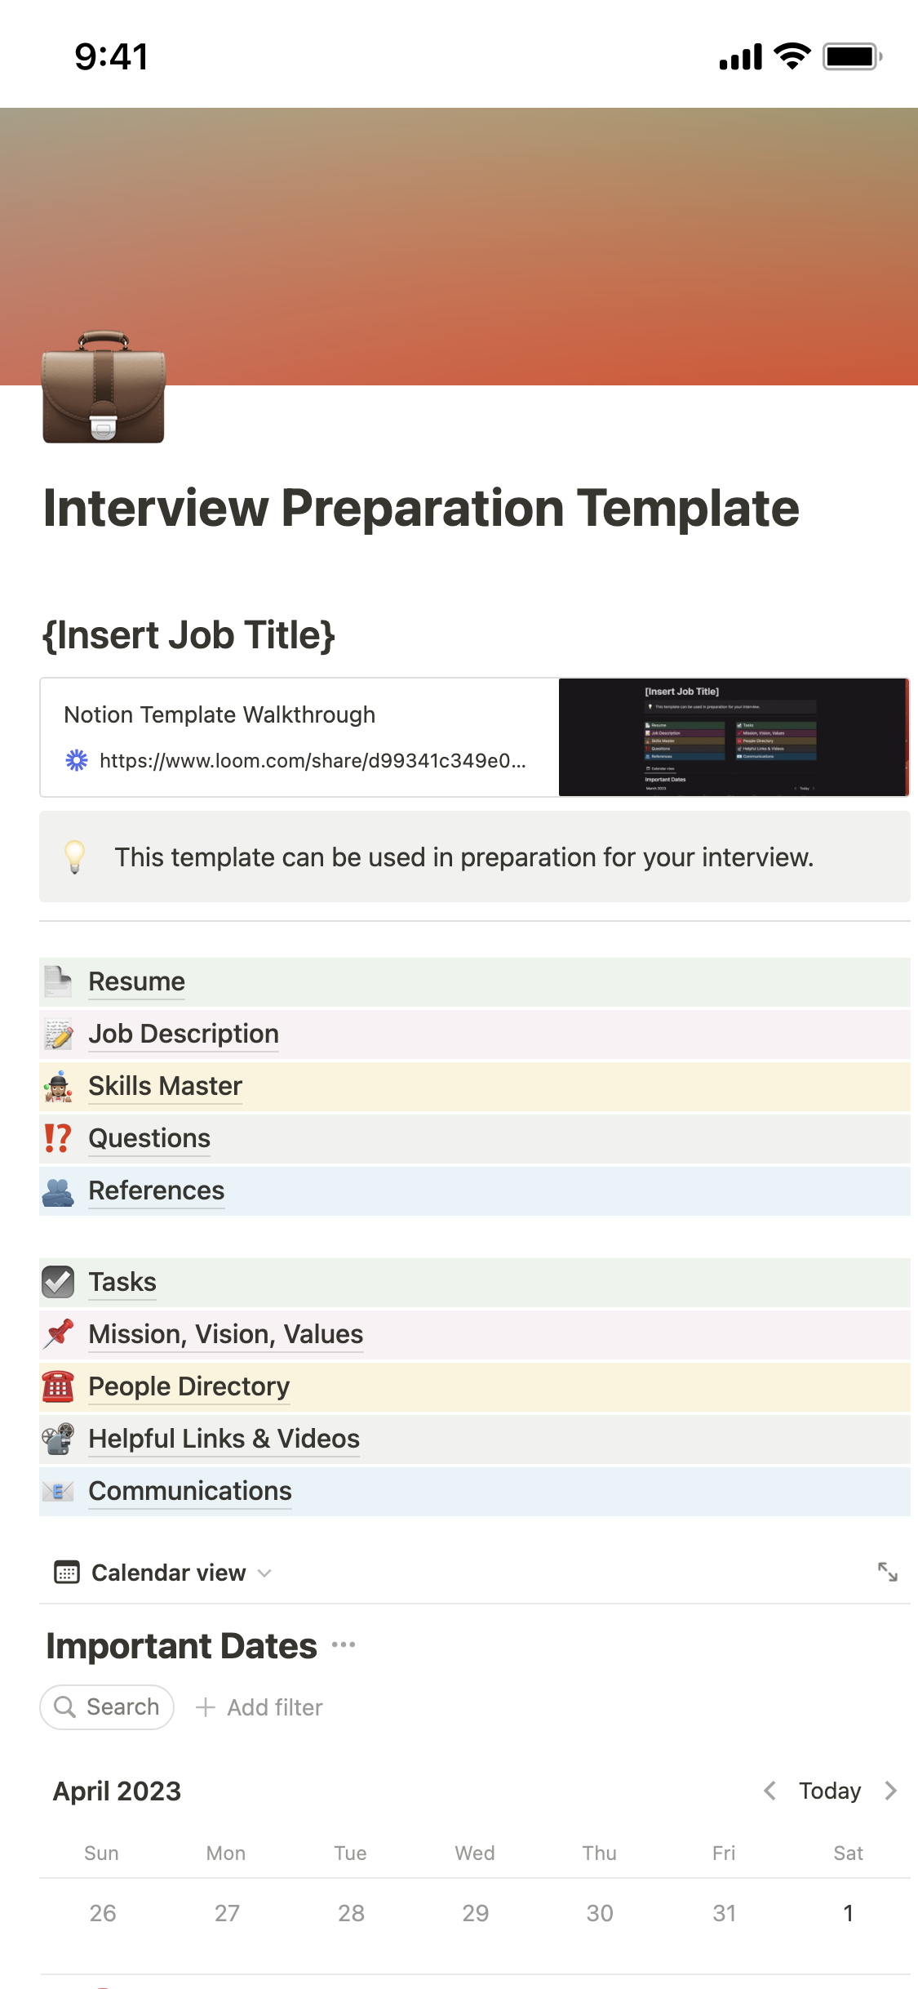Click the Search field in Important Dates
This screenshot has height=1989, width=918.
pos(107,1707)
